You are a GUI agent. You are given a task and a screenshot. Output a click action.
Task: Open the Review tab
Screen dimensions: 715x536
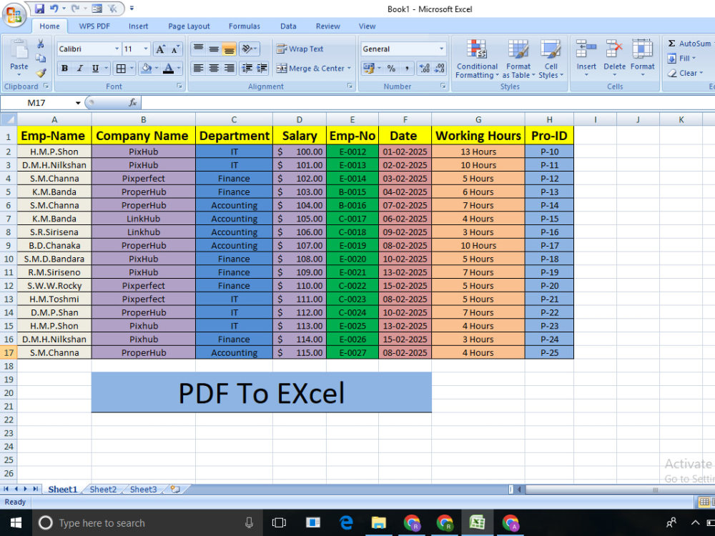pos(328,26)
